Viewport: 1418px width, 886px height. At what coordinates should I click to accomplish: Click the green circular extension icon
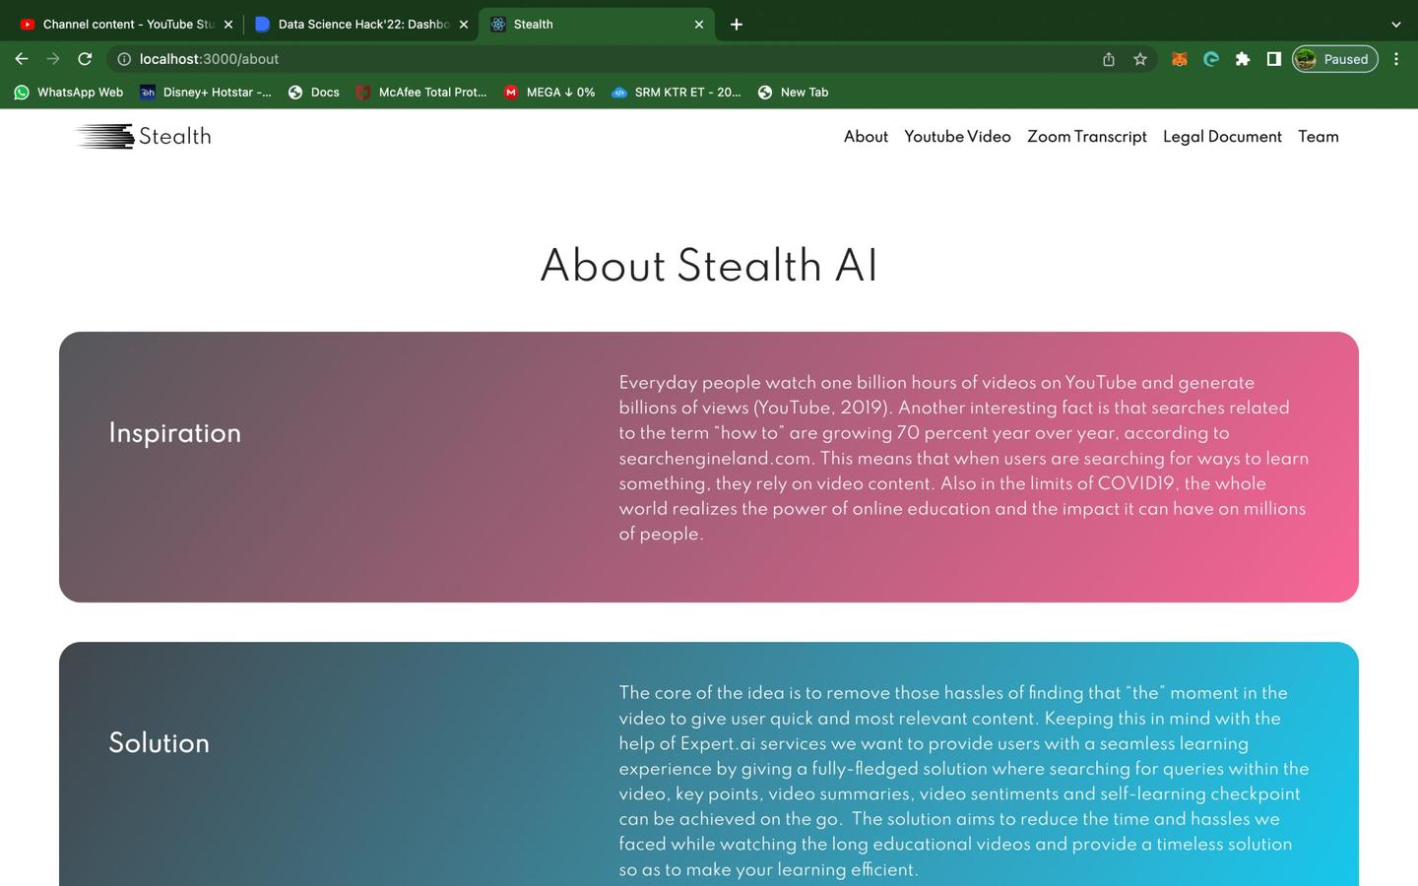(1211, 59)
